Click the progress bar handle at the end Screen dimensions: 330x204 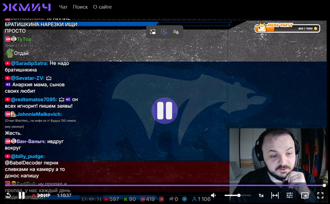324,185
